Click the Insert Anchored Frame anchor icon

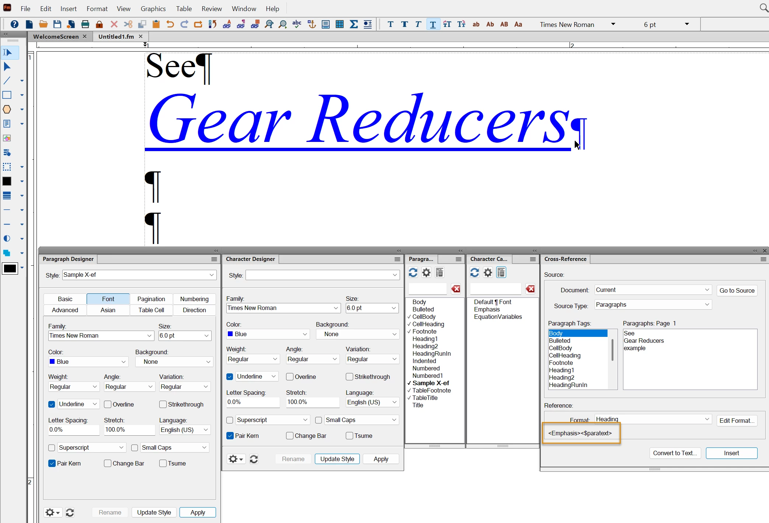pos(312,24)
